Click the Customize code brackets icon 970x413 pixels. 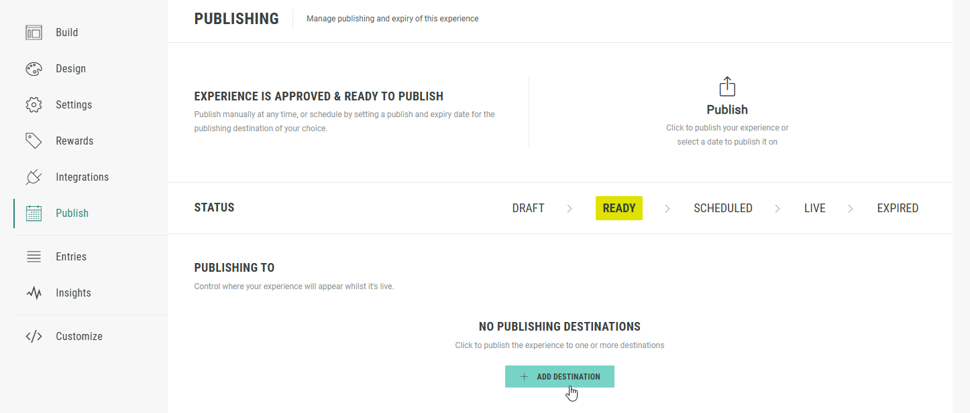(34, 336)
